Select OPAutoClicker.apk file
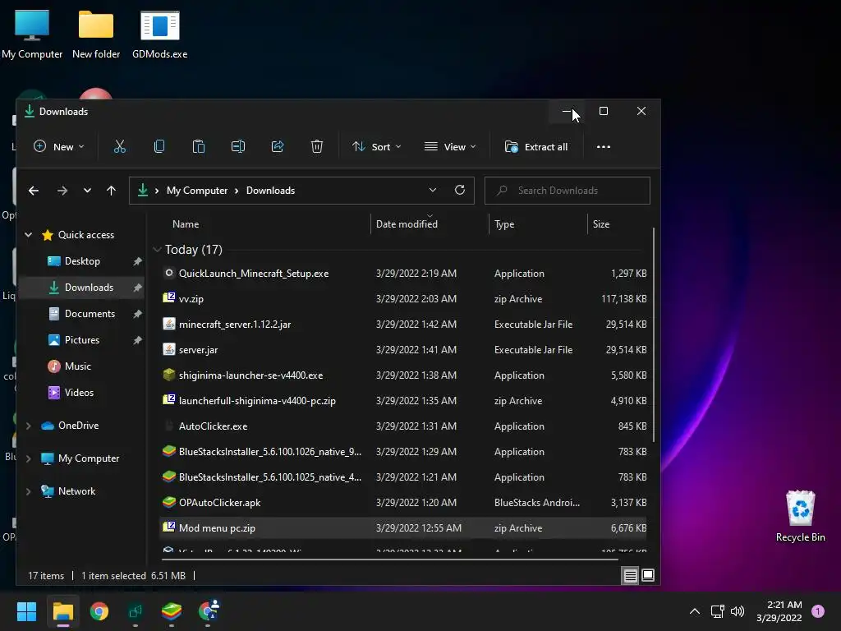Screen dimensions: 841x631 404,503
